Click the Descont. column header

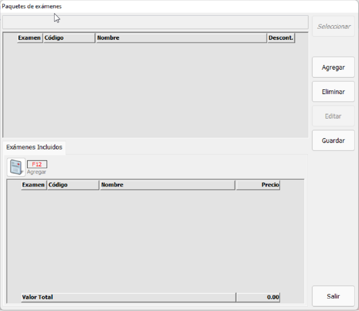click(x=281, y=38)
